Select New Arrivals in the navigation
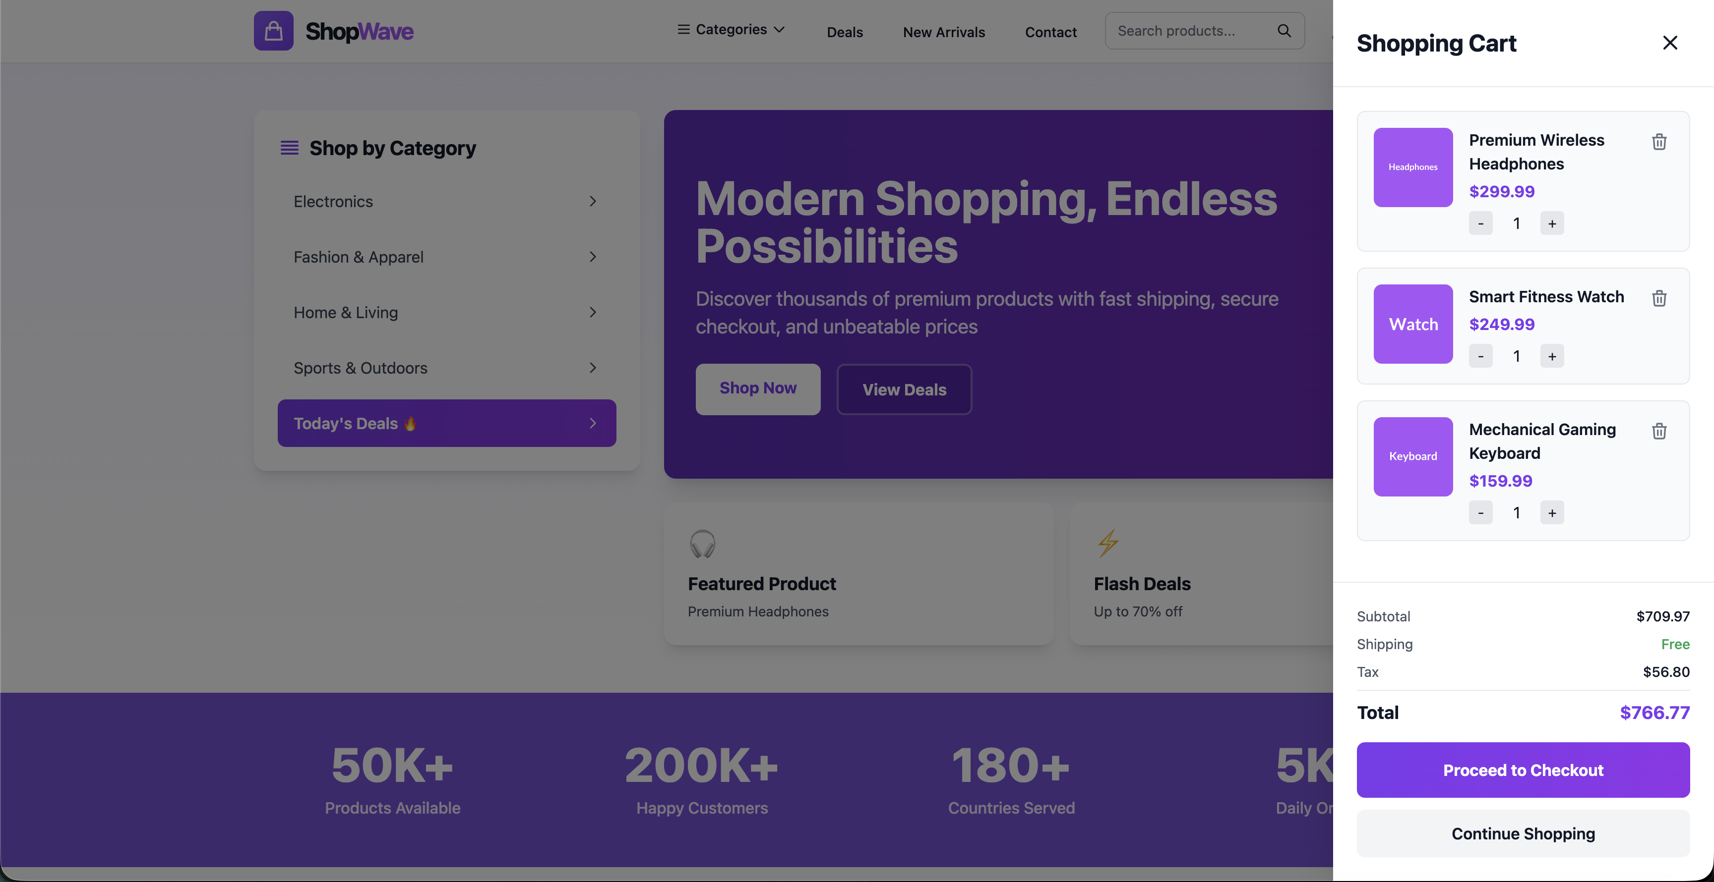This screenshot has height=882, width=1714. [x=943, y=31]
